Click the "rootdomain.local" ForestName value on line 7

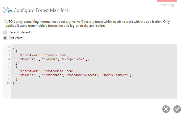pyautogui.click(x=59, y=71)
